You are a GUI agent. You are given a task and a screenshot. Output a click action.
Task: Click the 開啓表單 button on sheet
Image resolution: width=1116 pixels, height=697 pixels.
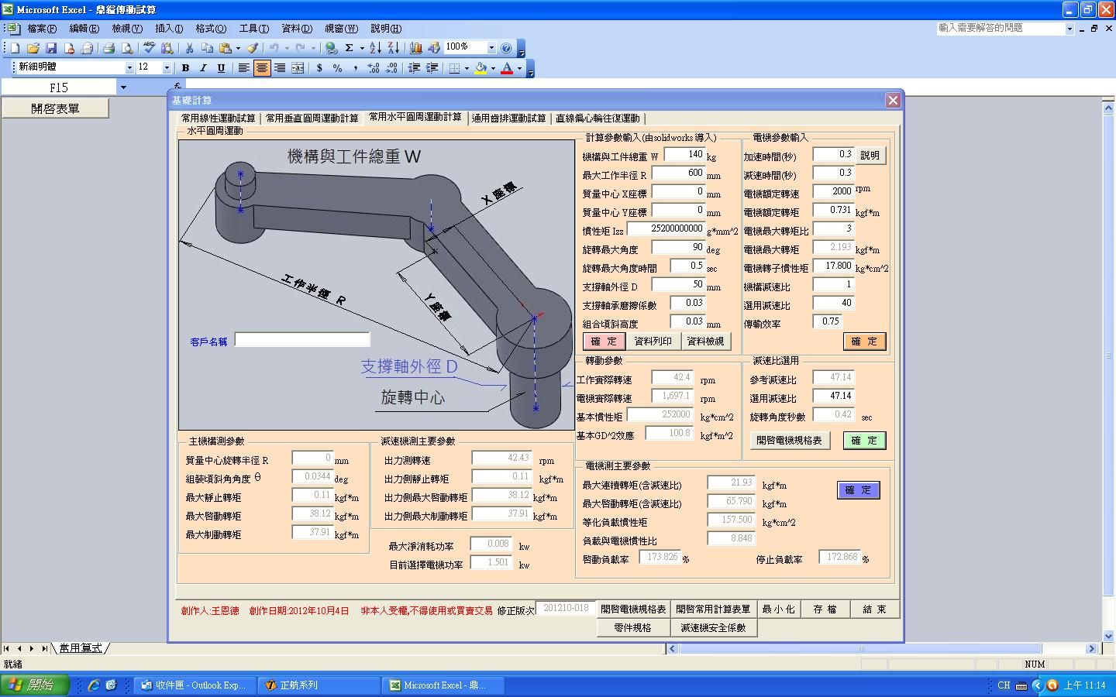point(55,108)
